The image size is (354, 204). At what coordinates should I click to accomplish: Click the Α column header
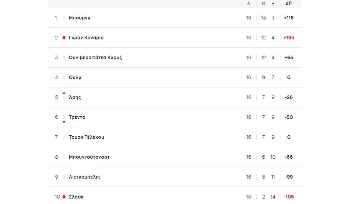(249, 3)
